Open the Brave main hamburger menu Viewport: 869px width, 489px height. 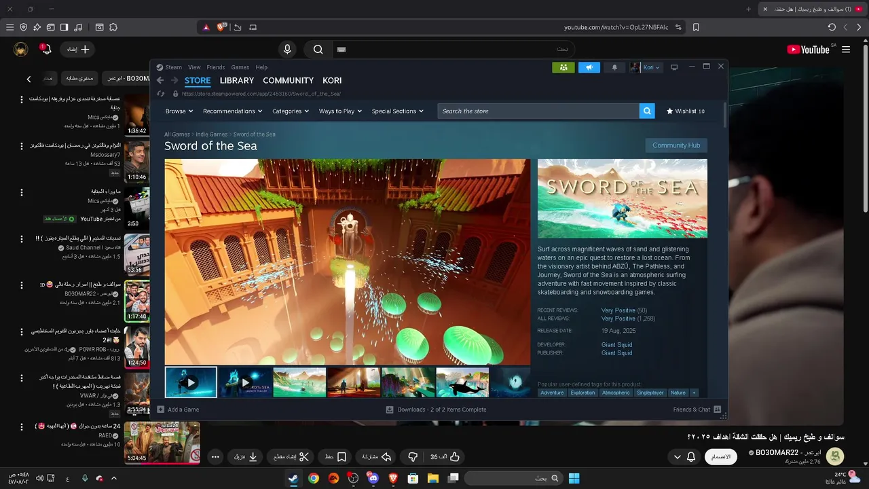tap(10, 27)
